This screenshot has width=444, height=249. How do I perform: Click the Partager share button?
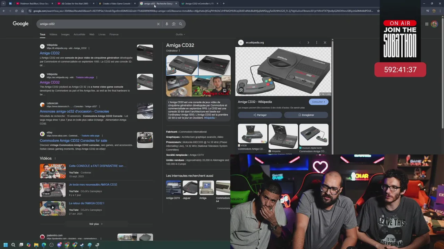(x=260, y=115)
